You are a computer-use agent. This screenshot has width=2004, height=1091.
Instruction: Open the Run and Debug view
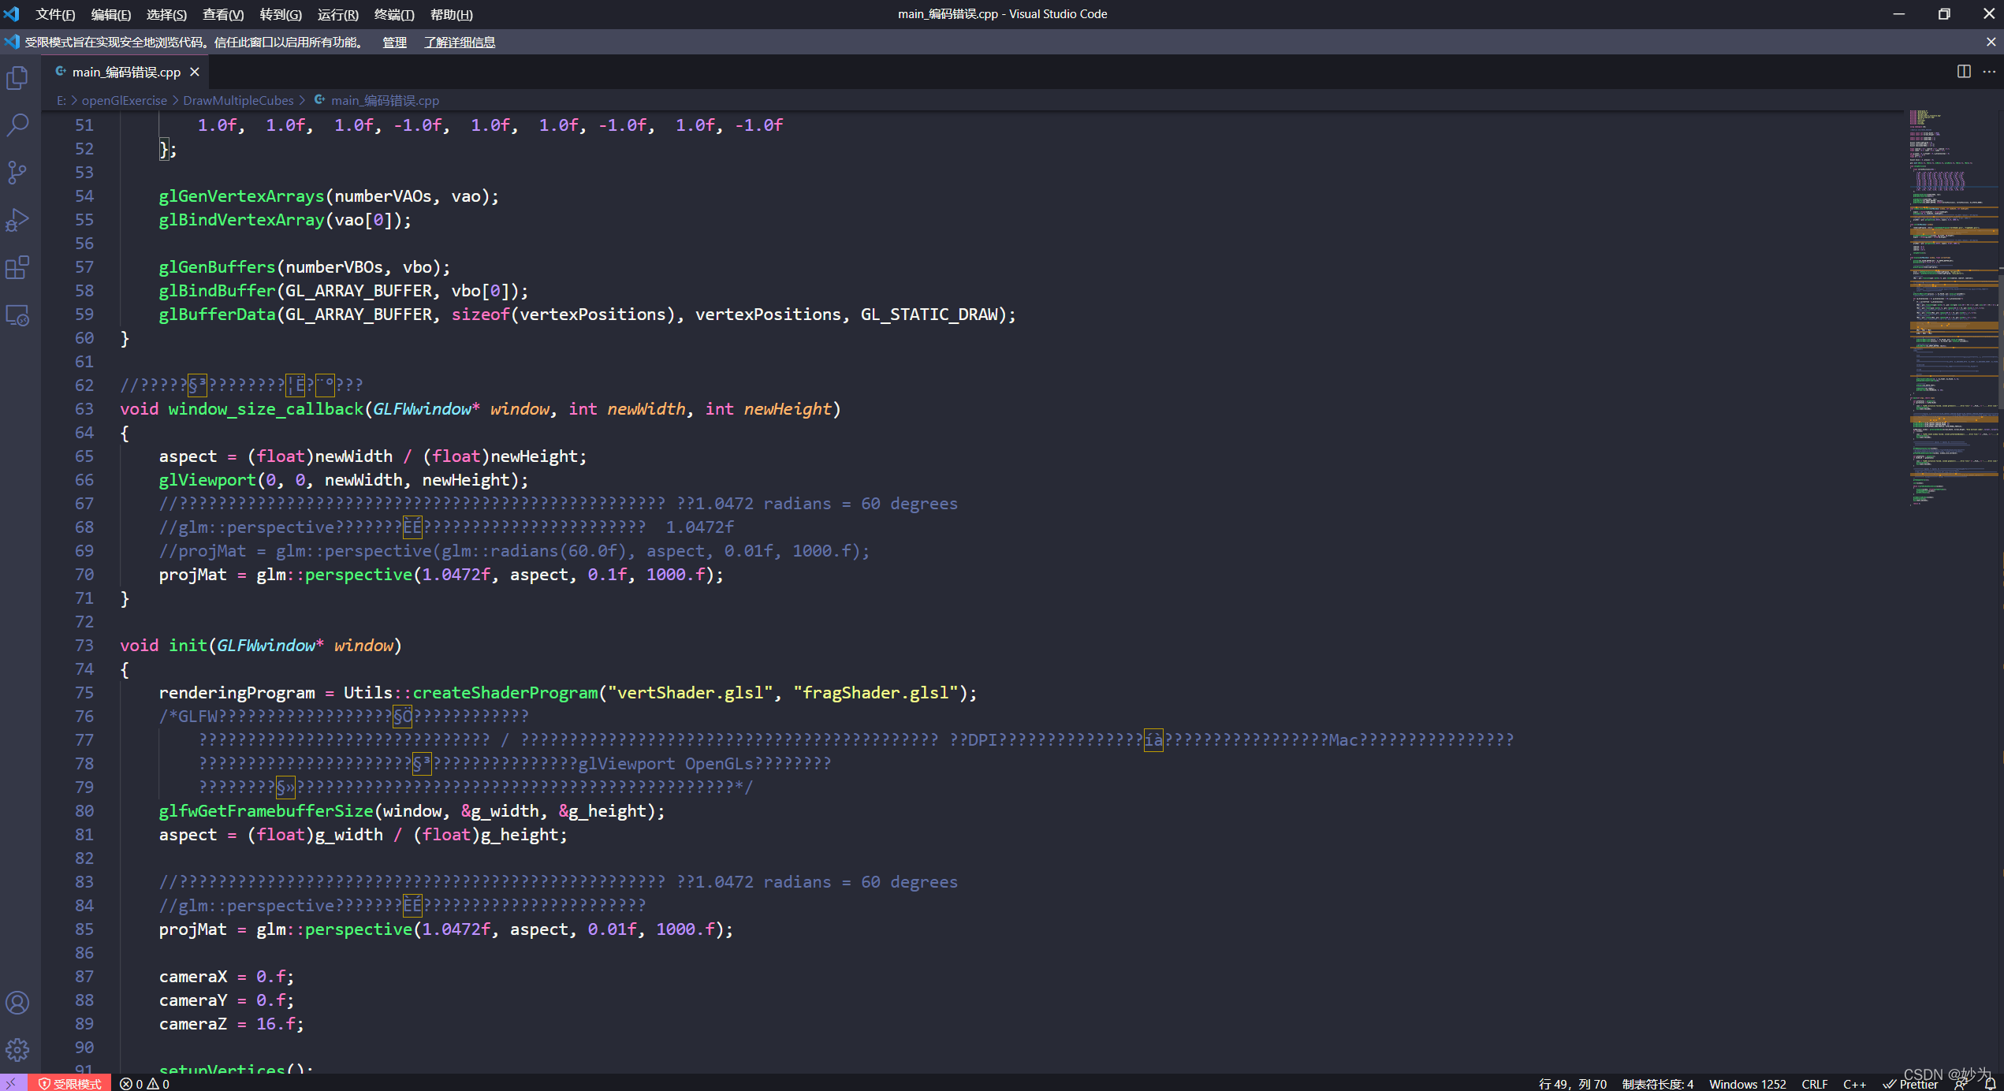coord(17,220)
